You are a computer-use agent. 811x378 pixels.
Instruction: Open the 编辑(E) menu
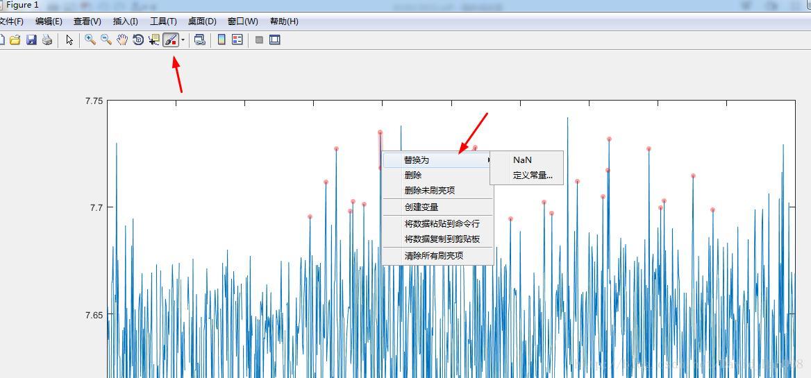coord(49,22)
